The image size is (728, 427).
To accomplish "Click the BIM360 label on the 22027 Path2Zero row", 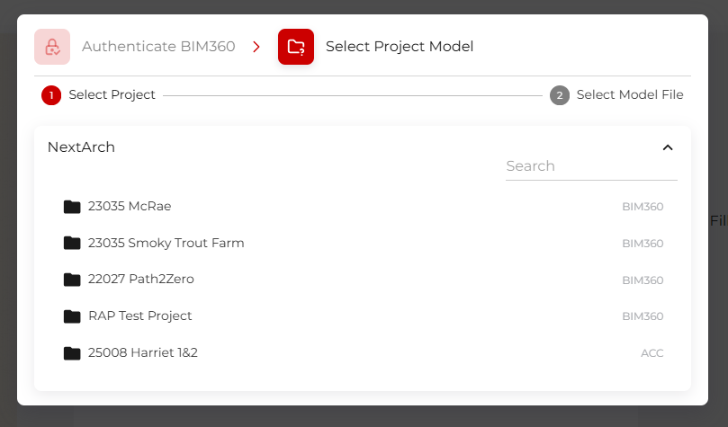I will coord(643,280).
